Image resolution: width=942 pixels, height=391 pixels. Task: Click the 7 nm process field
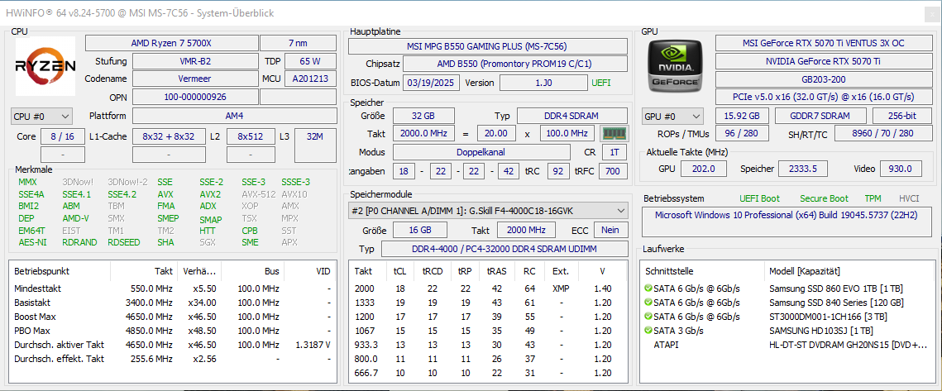click(298, 43)
